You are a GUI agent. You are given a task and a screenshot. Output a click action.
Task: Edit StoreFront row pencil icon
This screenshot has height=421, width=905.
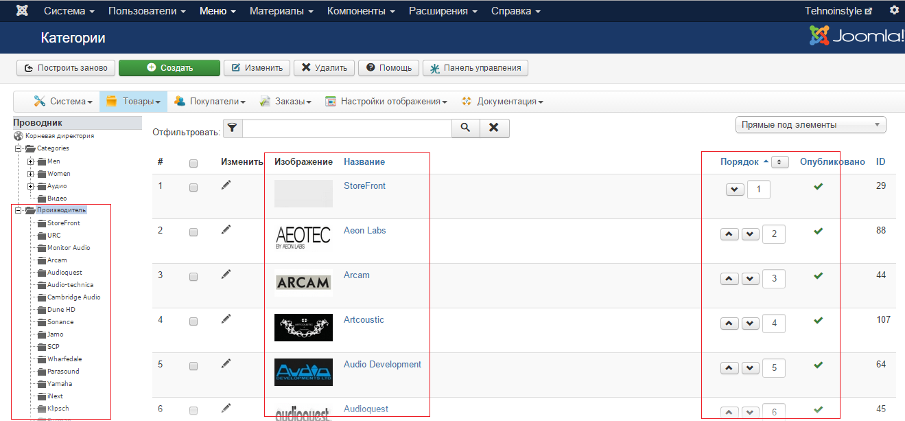[x=226, y=185]
